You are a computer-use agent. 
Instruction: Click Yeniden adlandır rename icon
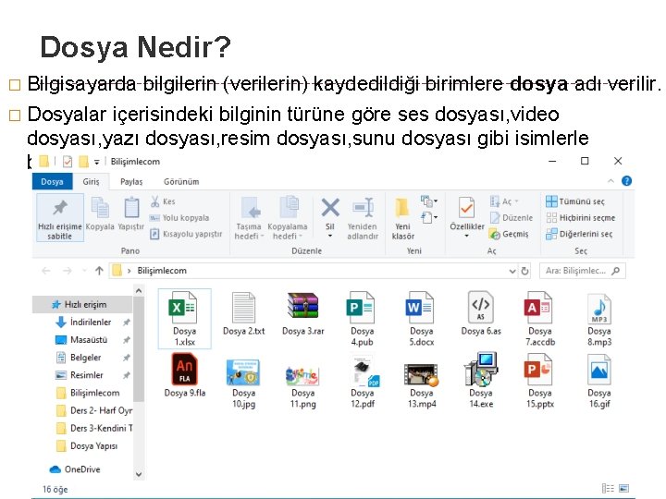click(x=363, y=208)
